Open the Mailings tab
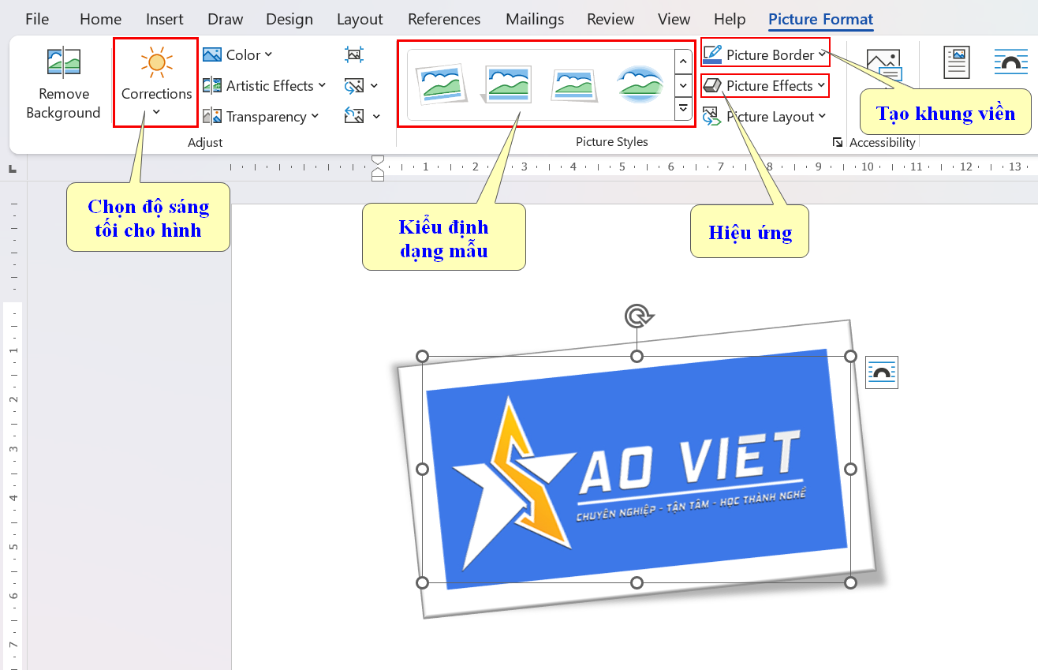 point(535,19)
